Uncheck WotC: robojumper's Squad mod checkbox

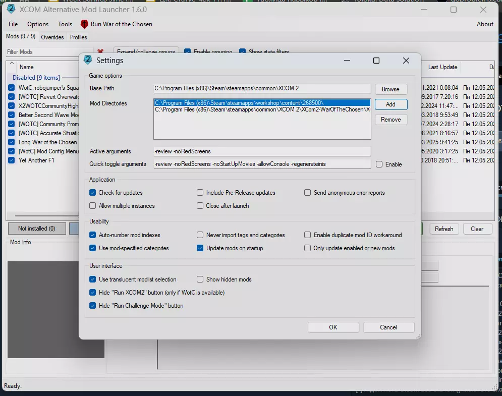(x=12, y=87)
